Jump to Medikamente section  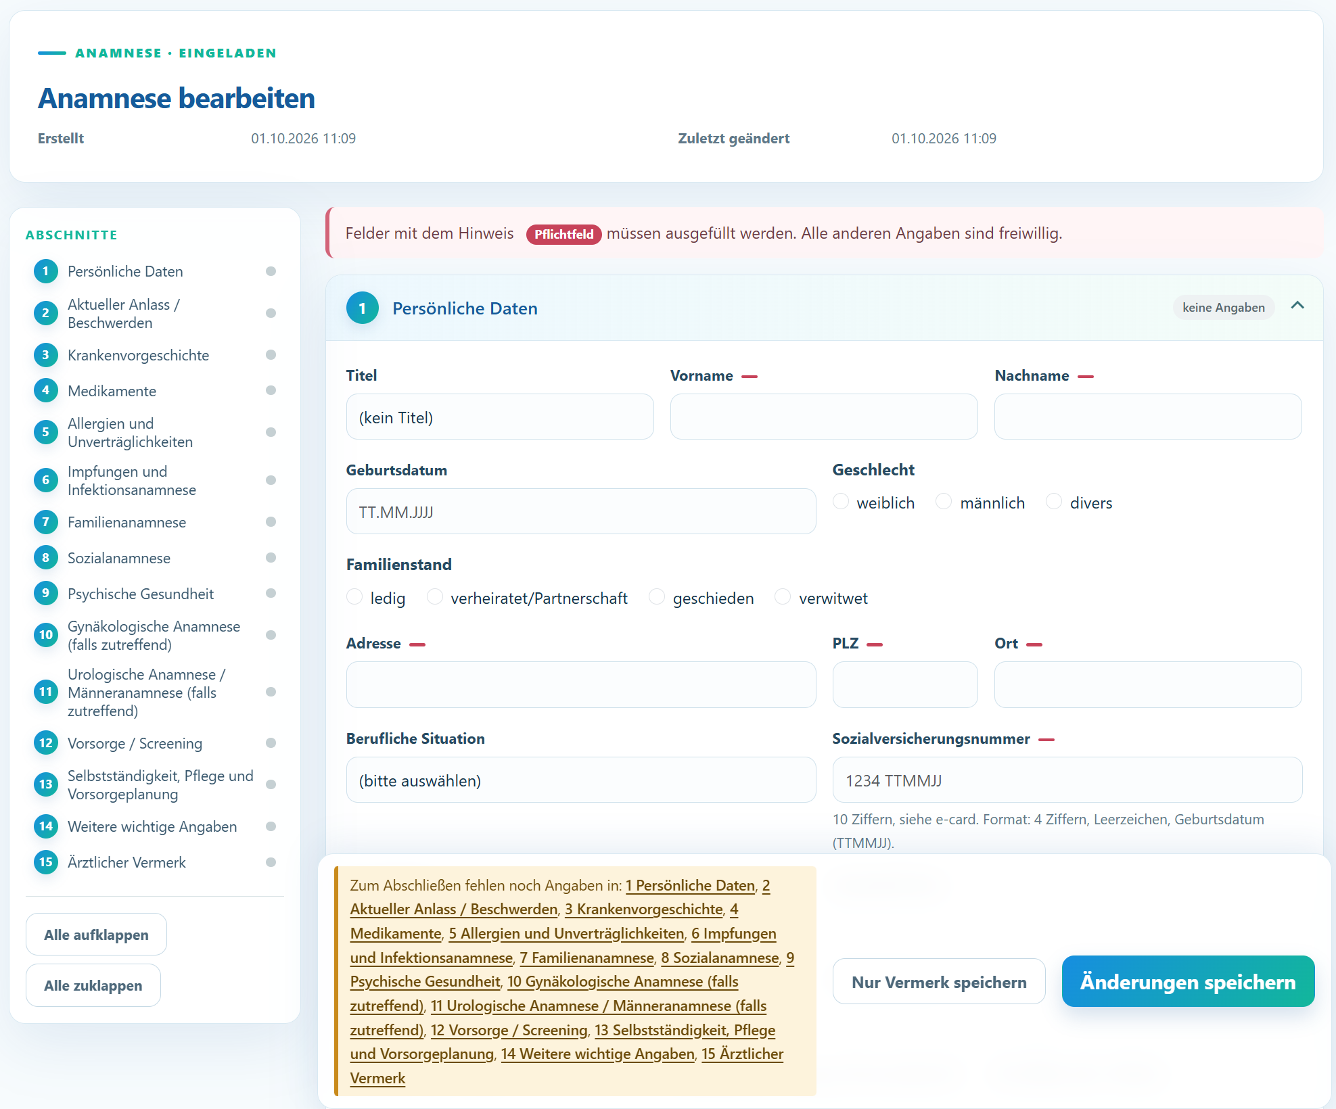(154, 391)
